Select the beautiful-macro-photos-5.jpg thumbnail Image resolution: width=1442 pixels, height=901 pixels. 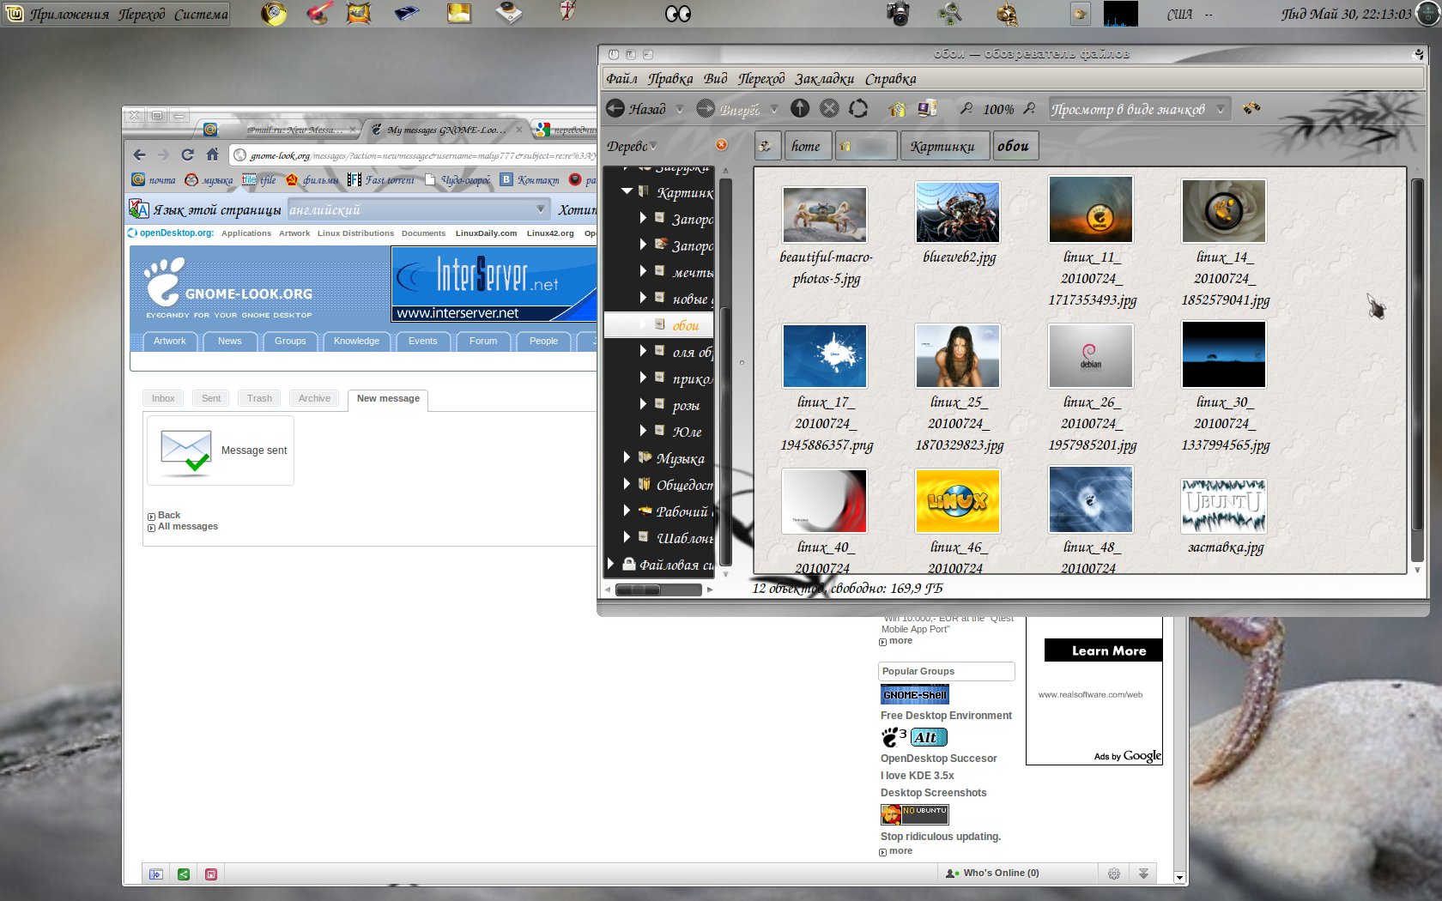(x=825, y=215)
